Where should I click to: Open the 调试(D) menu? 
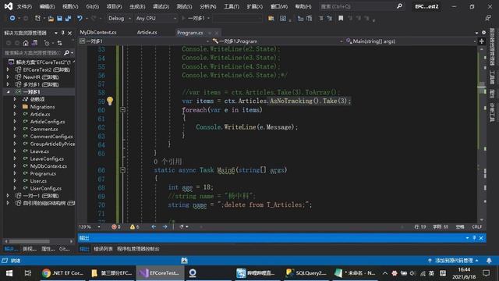tap(161, 6)
